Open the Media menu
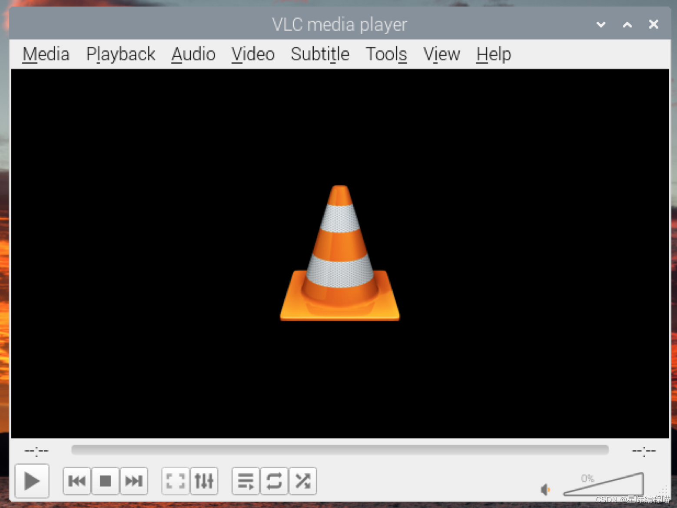677x508 pixels. (46, 54)
